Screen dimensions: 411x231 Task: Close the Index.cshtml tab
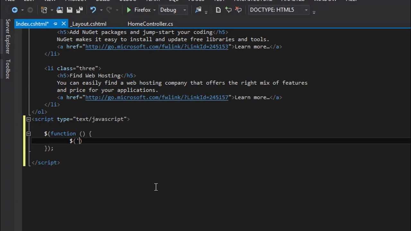click(x=64, y=24)
